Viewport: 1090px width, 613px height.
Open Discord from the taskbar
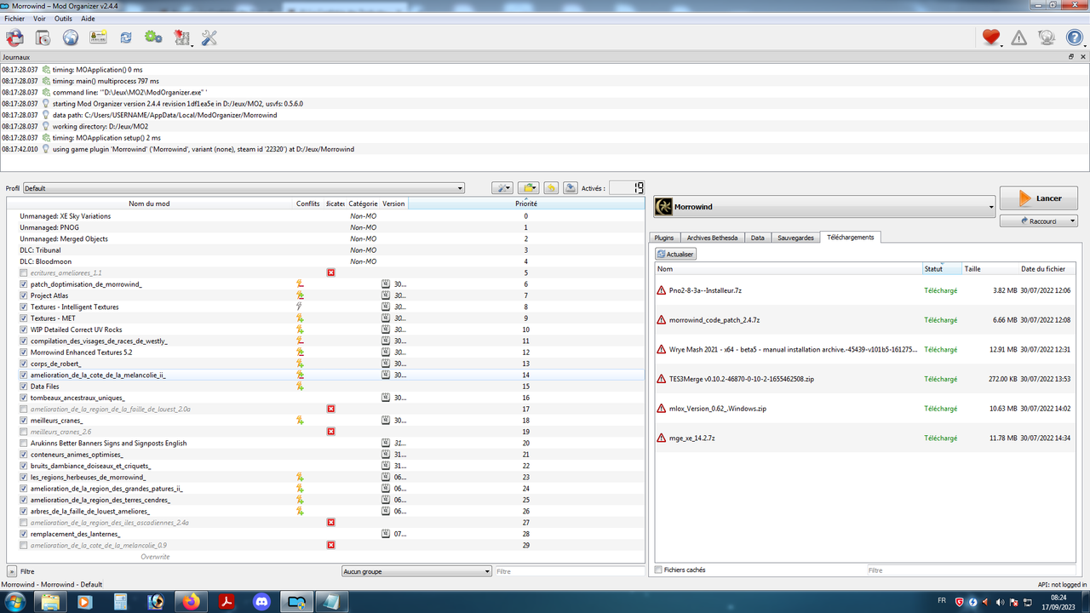261,601
